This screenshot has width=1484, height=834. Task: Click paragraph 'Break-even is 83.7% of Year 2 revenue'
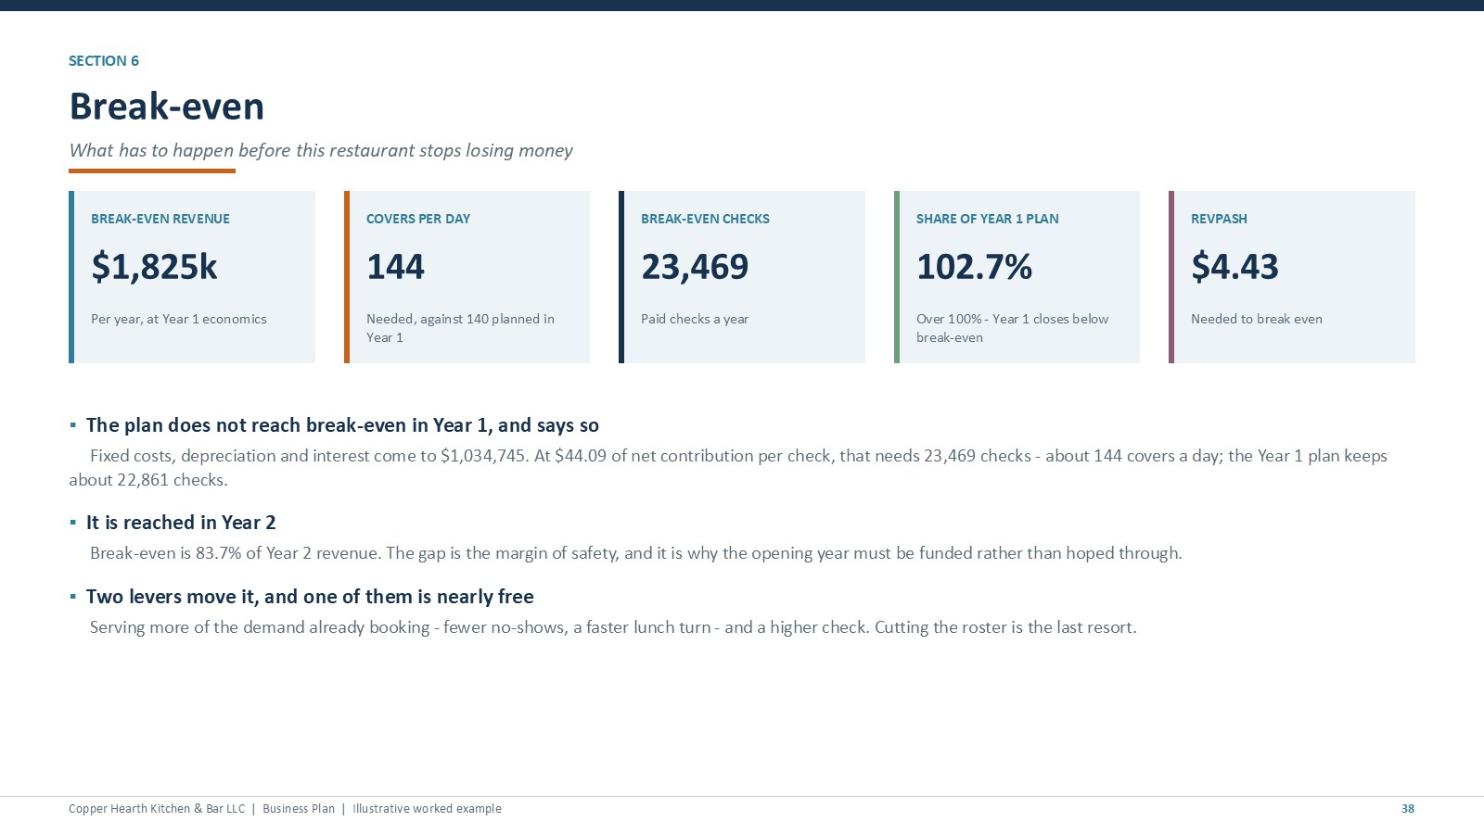[x=636, y=553]
